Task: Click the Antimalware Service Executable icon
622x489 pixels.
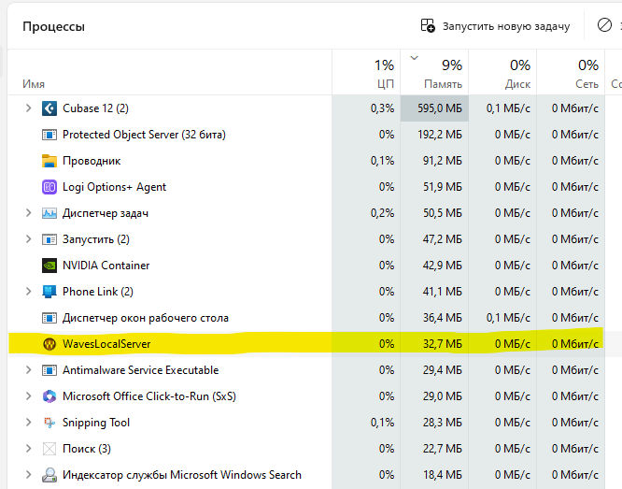Action: tap(49, 370)
